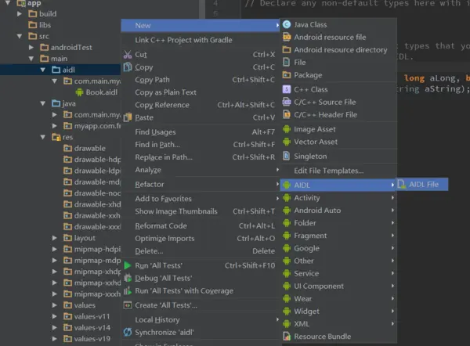This screenshot has width=470, height=346.
Task: Click the Package folder icon
Action: pyautogui.click(x=287, y=75)
